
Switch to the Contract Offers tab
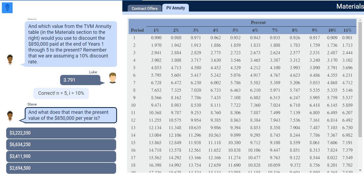click(145, 9)
